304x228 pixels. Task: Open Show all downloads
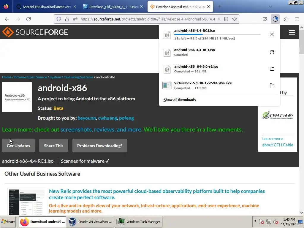(x=180, y=100)
